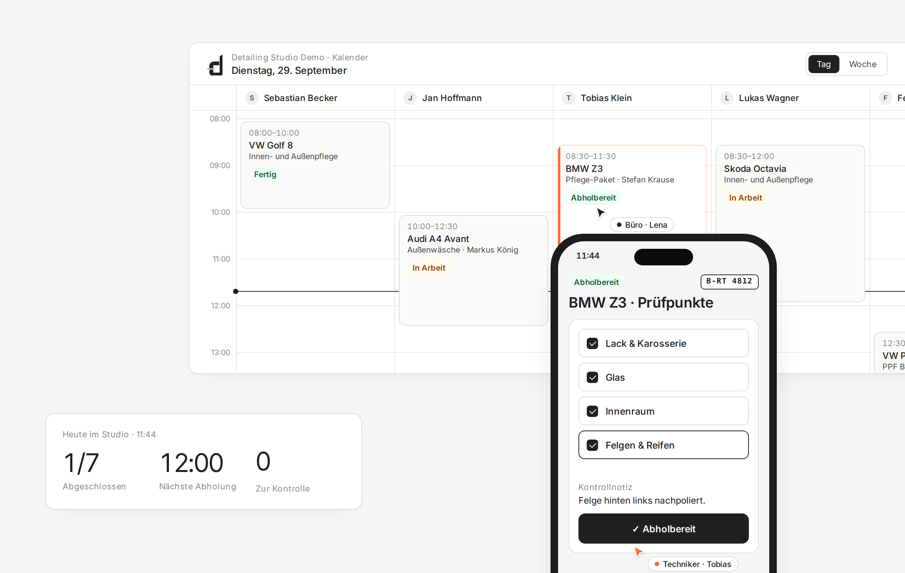Click the Fertig status badge
Viewport: 905px width, 573px height.
(265, 175)
